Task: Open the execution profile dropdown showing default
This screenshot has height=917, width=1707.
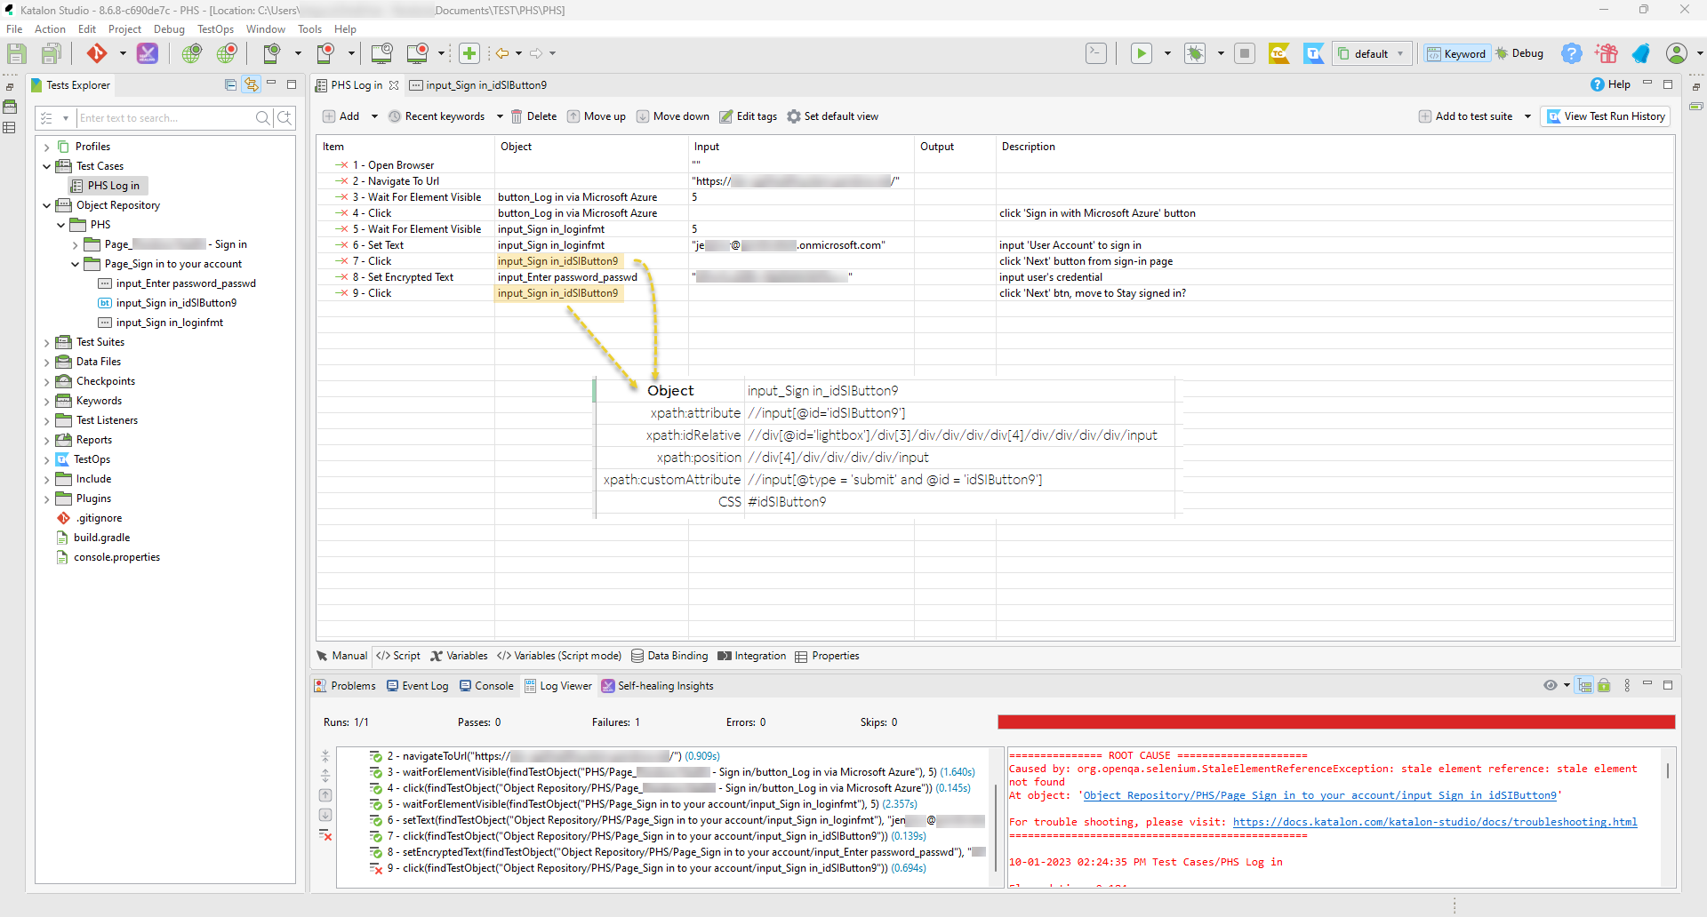Action: pyautogui.click(x=1372, y=53)
